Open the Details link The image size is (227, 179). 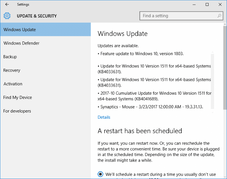point(104,117)
